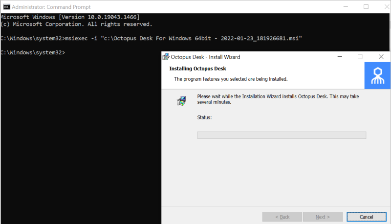The height and width of the screenshot is (224, 391).
Task: Click the '(c) Microsoft Corporation' line
Action: point(76,24)
